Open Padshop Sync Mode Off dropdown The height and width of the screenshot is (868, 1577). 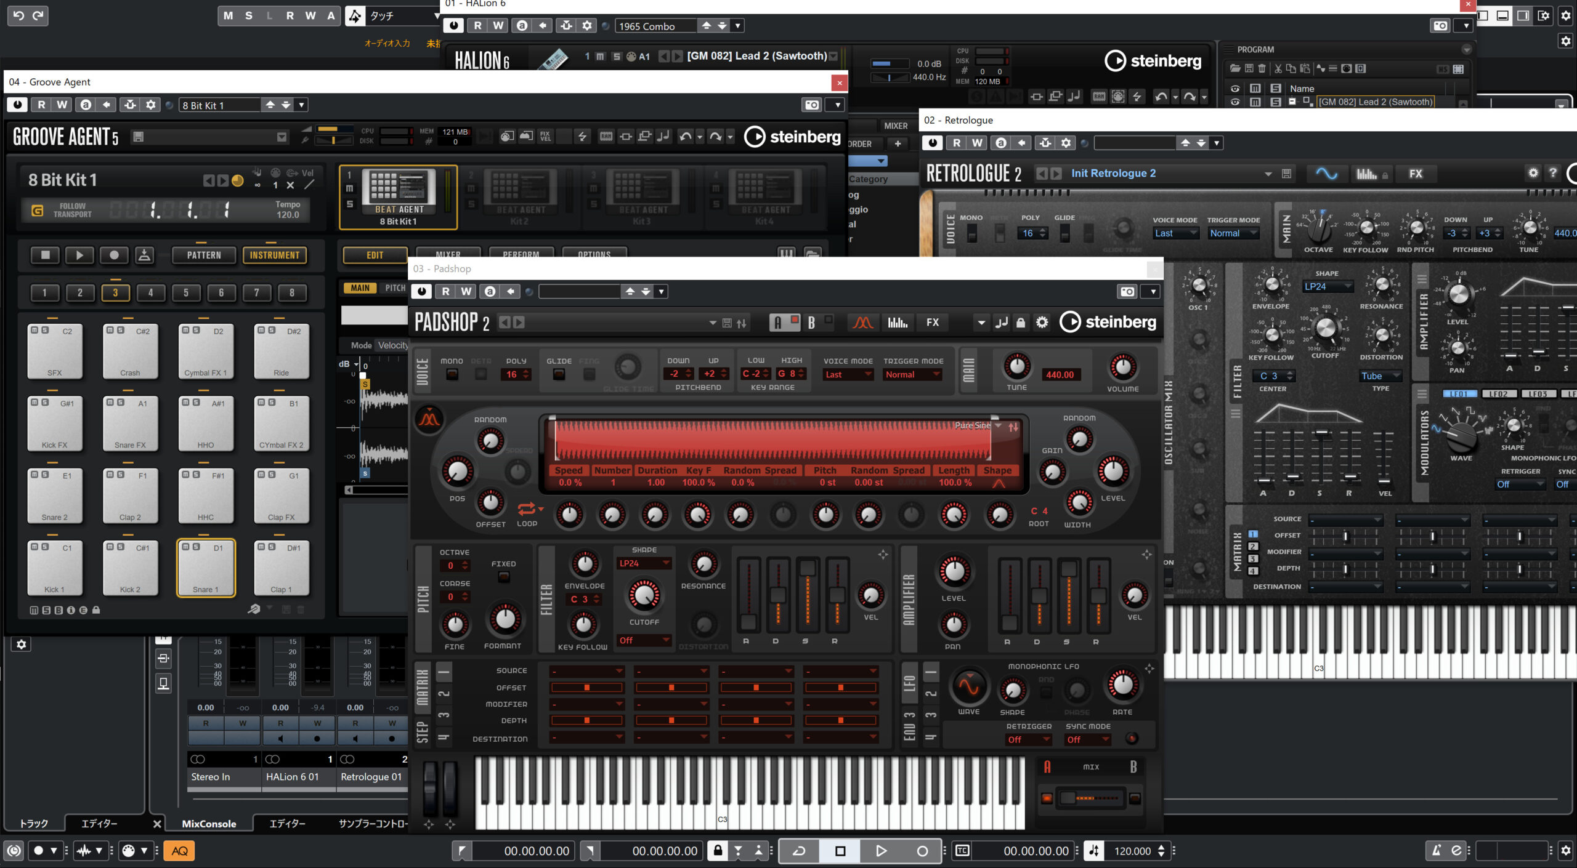(x=1088, y=739)
